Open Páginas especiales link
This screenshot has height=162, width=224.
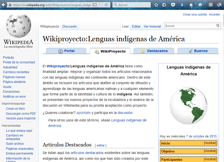click(x=20, y=148)
